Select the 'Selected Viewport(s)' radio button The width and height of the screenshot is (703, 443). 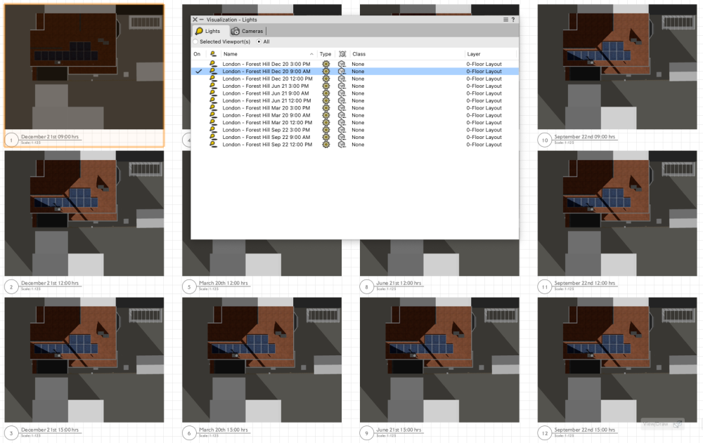coord(195,42)
